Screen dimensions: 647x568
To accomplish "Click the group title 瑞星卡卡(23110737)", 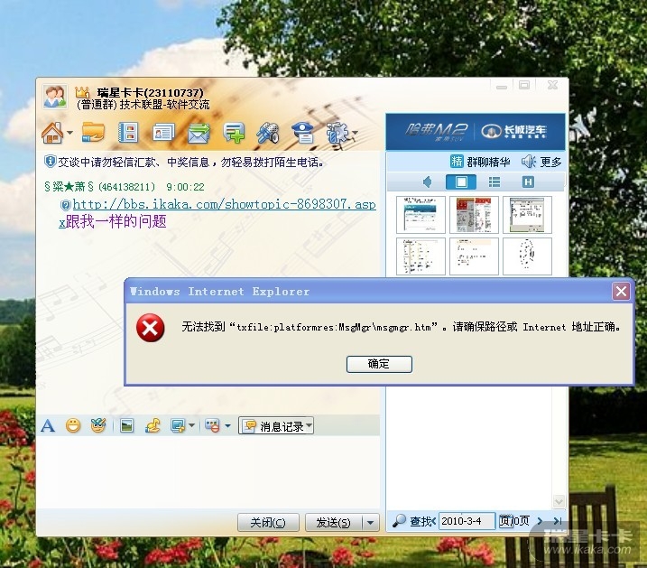I will [x=150, y=92].
